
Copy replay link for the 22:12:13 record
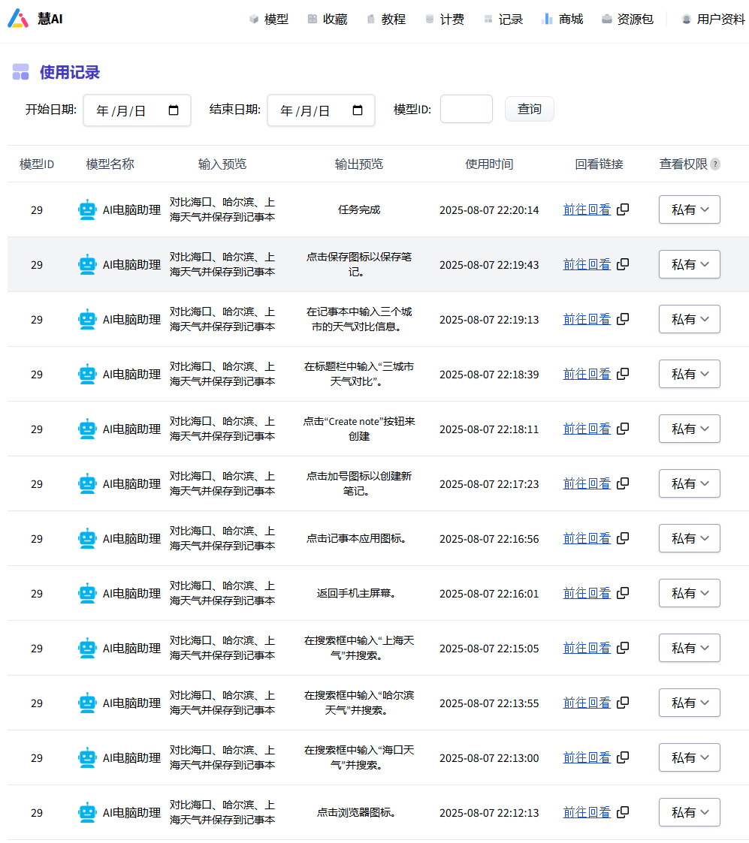point(623,812)
